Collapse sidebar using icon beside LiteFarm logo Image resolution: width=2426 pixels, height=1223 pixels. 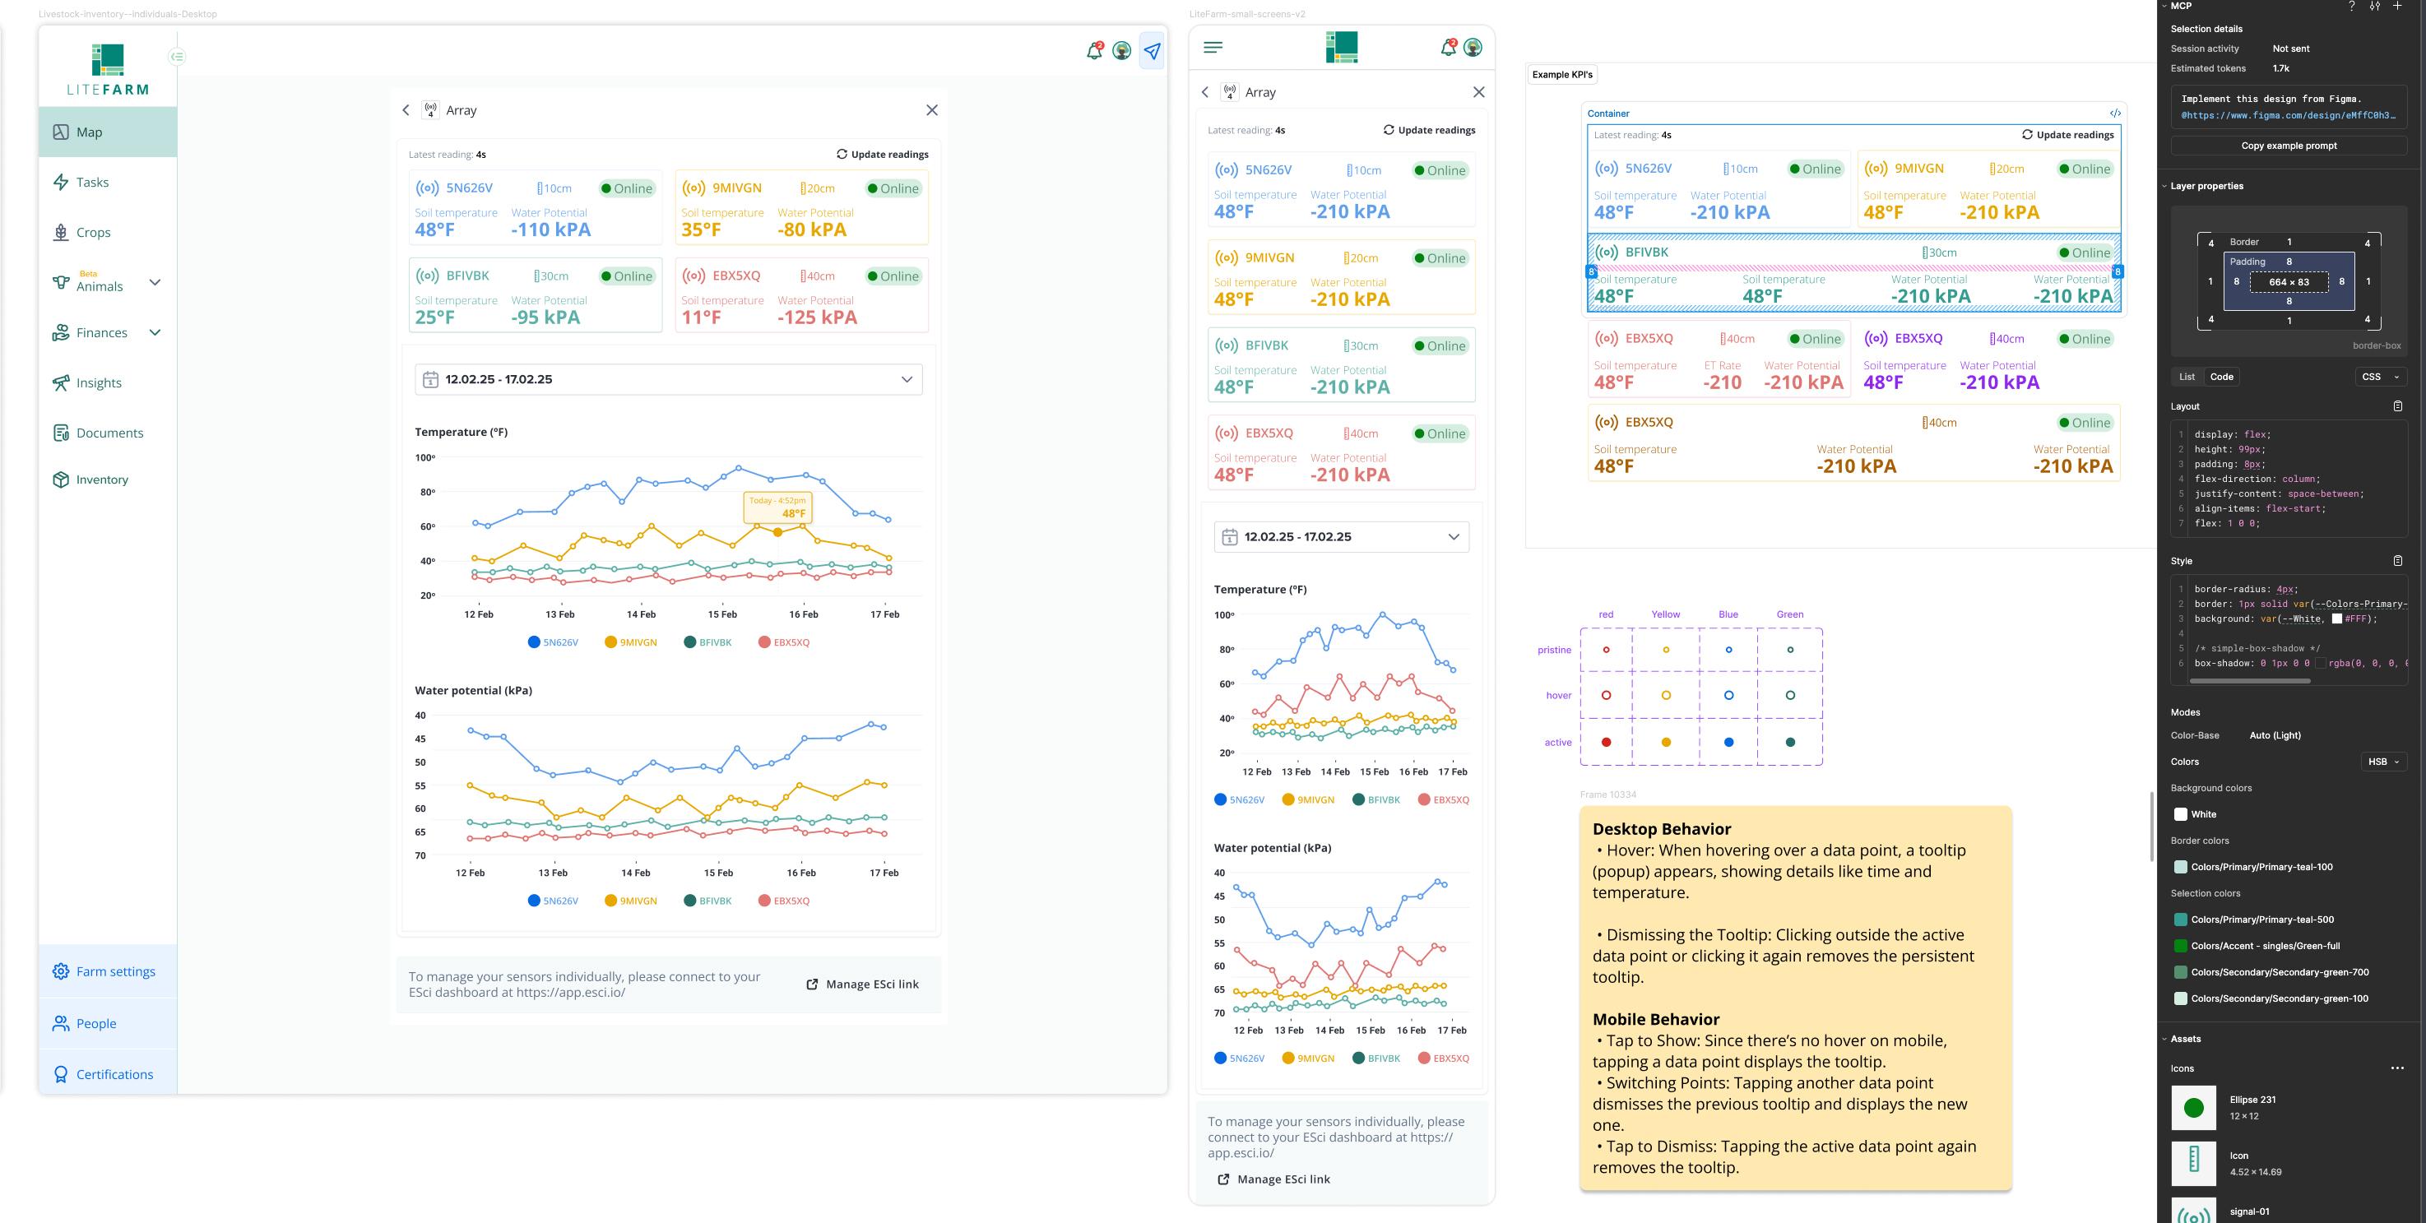tap(177, 57)
